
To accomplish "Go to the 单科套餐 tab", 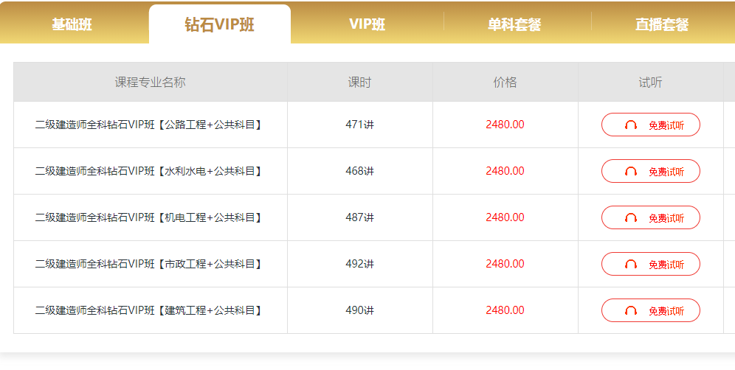I will tap(514, 24).
